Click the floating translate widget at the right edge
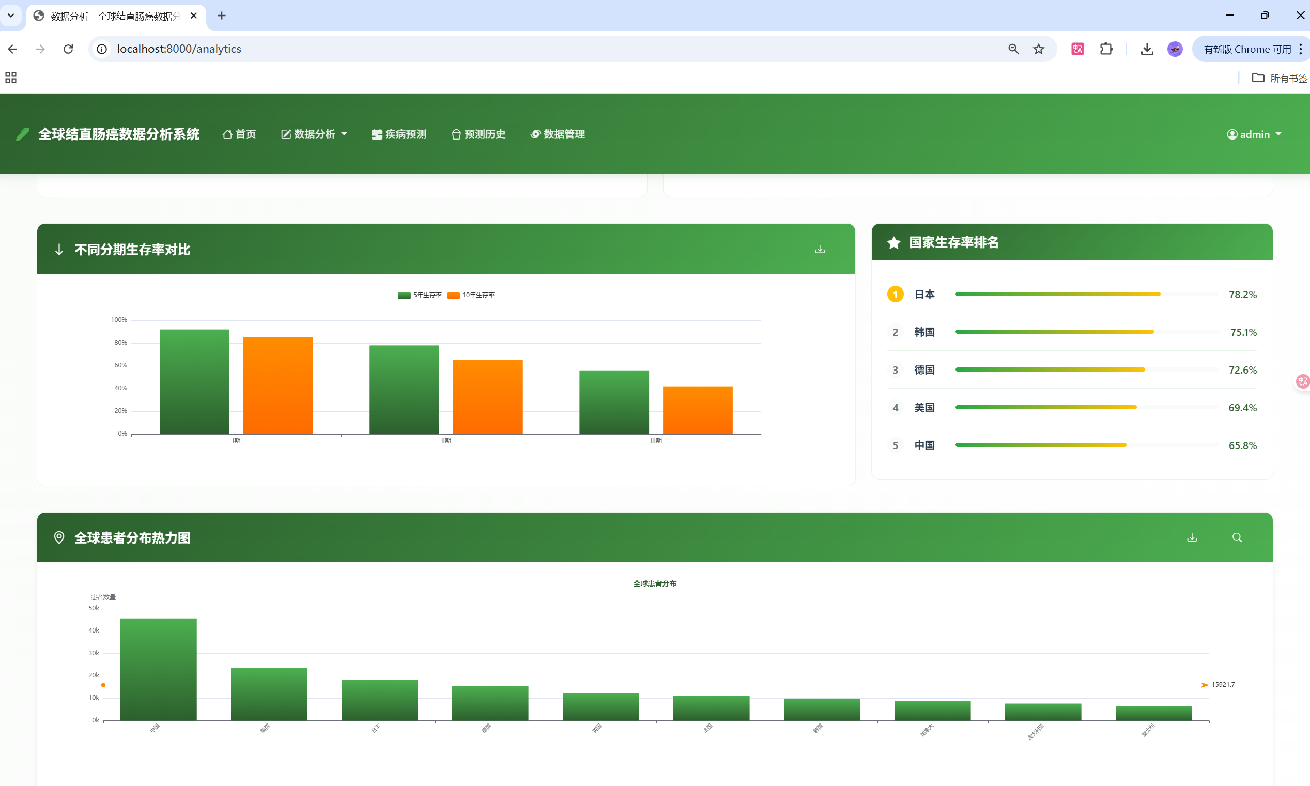The height and width of the screenshot is (786, 1310). (1302, 381)
